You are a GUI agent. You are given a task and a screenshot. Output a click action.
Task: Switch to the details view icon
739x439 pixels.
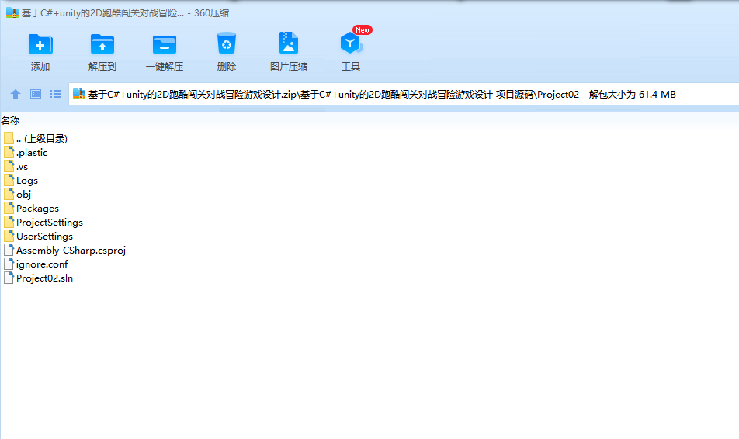[x=36, y=94]
